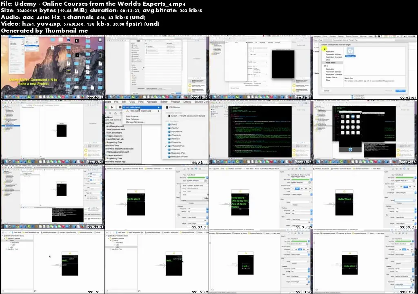The width and height of the screenshot is (418, 294).
Task: Toggle the Hidden checkbox in 00:08:39 frame
Action: [x=292, y=205]
